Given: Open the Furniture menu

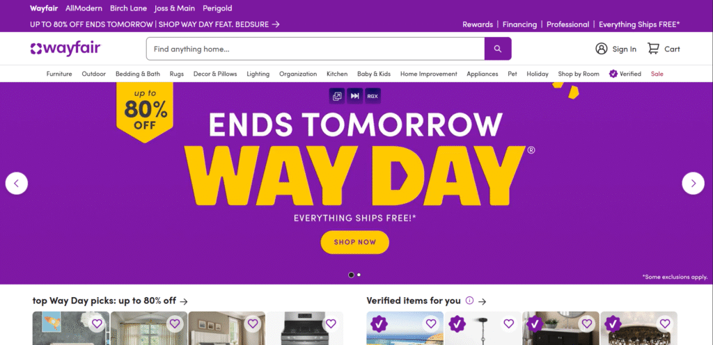Looking at the screenshot, I should point(59,74).
